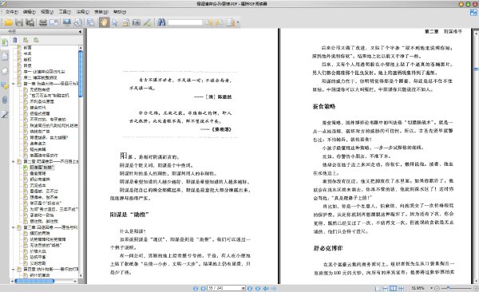
Task: Switch to continuous facing layout
Action: click(x=401, y=288)
